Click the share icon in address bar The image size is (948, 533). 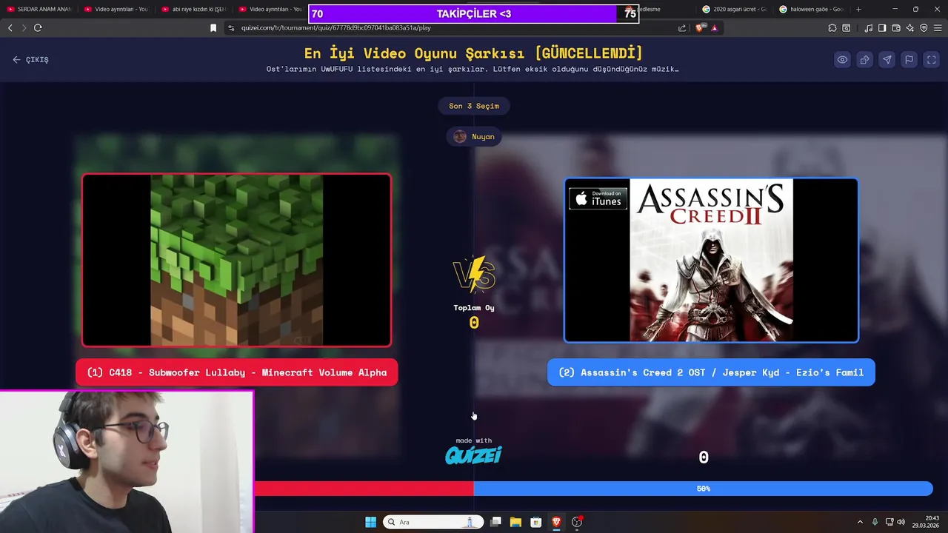[x=682, y=27]
